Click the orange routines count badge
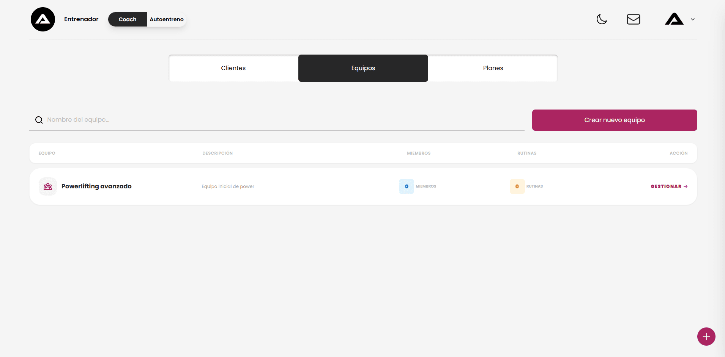The image size is (725, 357). click(x=517, y=186)
